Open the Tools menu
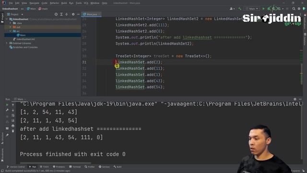The image size is (307, 173). pyautogui.click(x=79, y=3)
